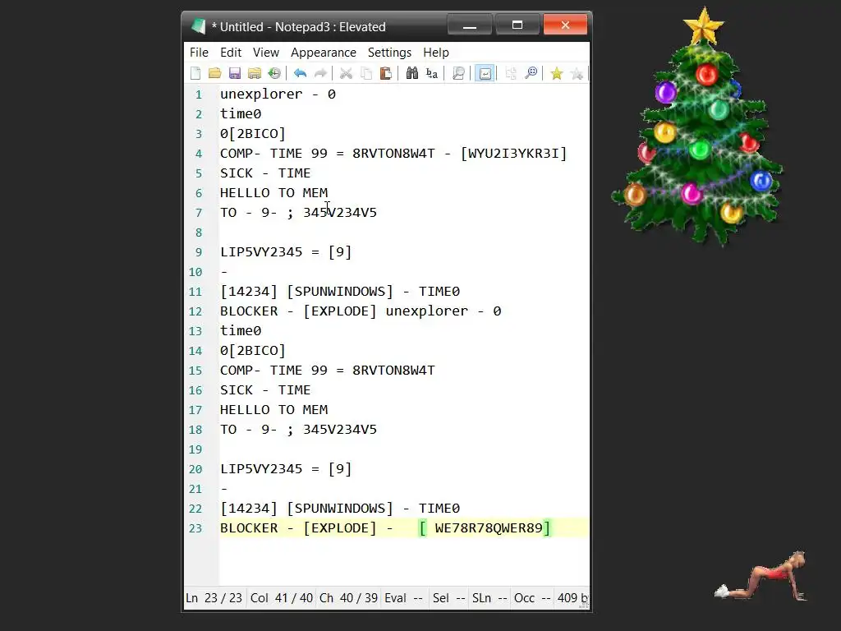Click line number 23 in the margin
Image resolution: width=841 pixels, height=631 pixels.
pos(195,528)
